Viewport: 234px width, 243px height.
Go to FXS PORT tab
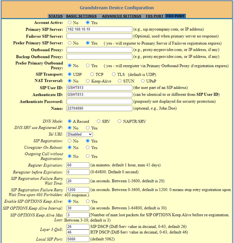pyautogui.click(x=154, y=16)
